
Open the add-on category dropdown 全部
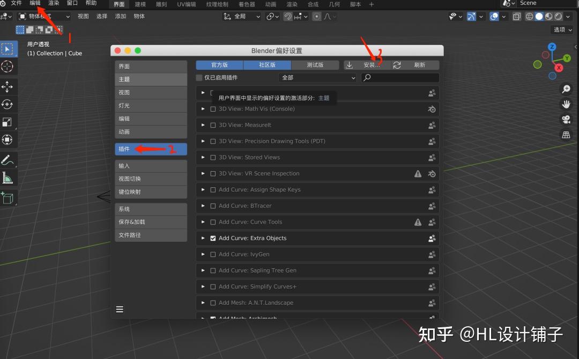tap(317, 78)
